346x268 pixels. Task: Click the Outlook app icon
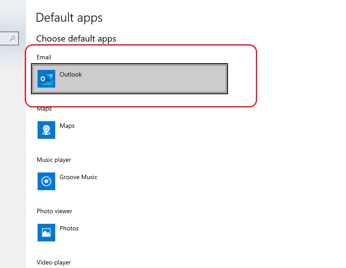(46, 79)
